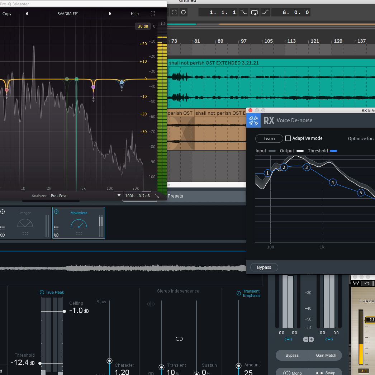Image resolution: width=375 pixels, height=375 pixels.
Task: Click the minus gain button in Ozone
Action: click(x=306, y=340)
